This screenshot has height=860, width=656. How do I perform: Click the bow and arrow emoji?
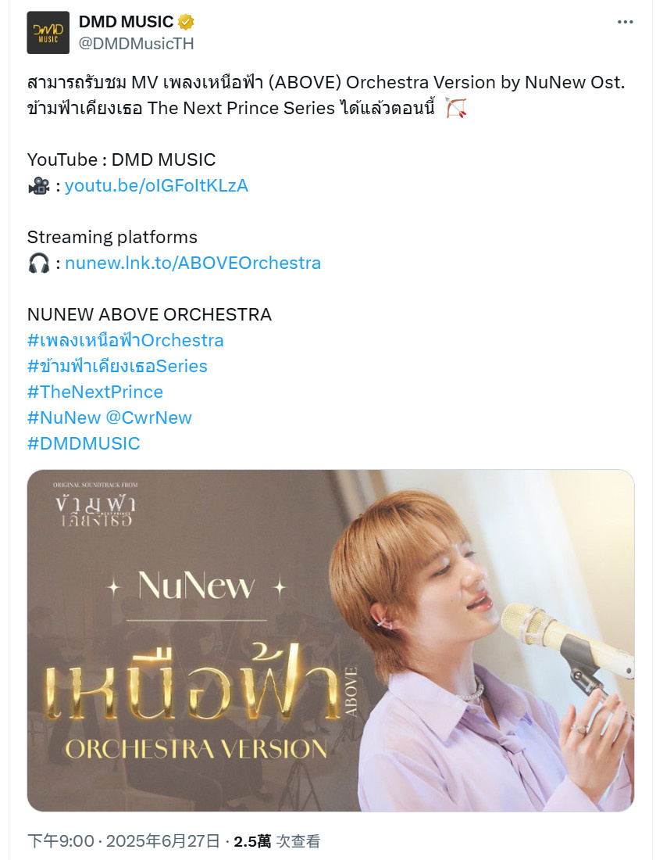point(455,108)
